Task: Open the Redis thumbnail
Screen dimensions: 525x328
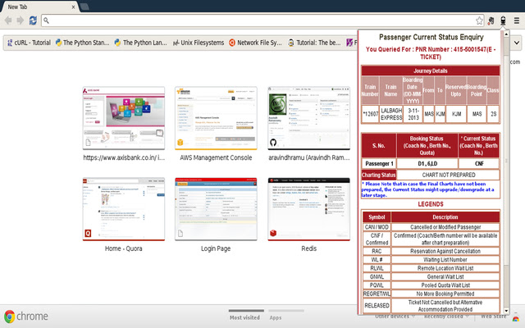Action: (x=308, y=209)
